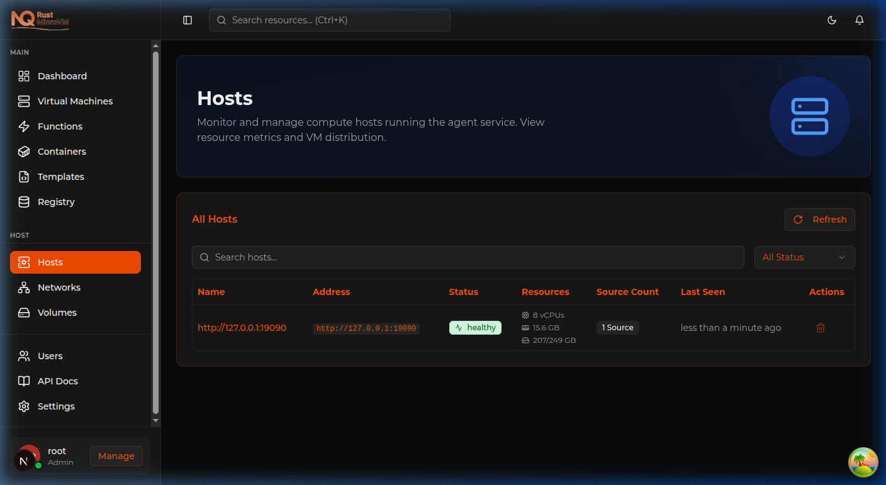Image resolution: width=886 pixels, height=485 pixels.
Task: Toggle the sidebar collapse button
Action: 188,20
